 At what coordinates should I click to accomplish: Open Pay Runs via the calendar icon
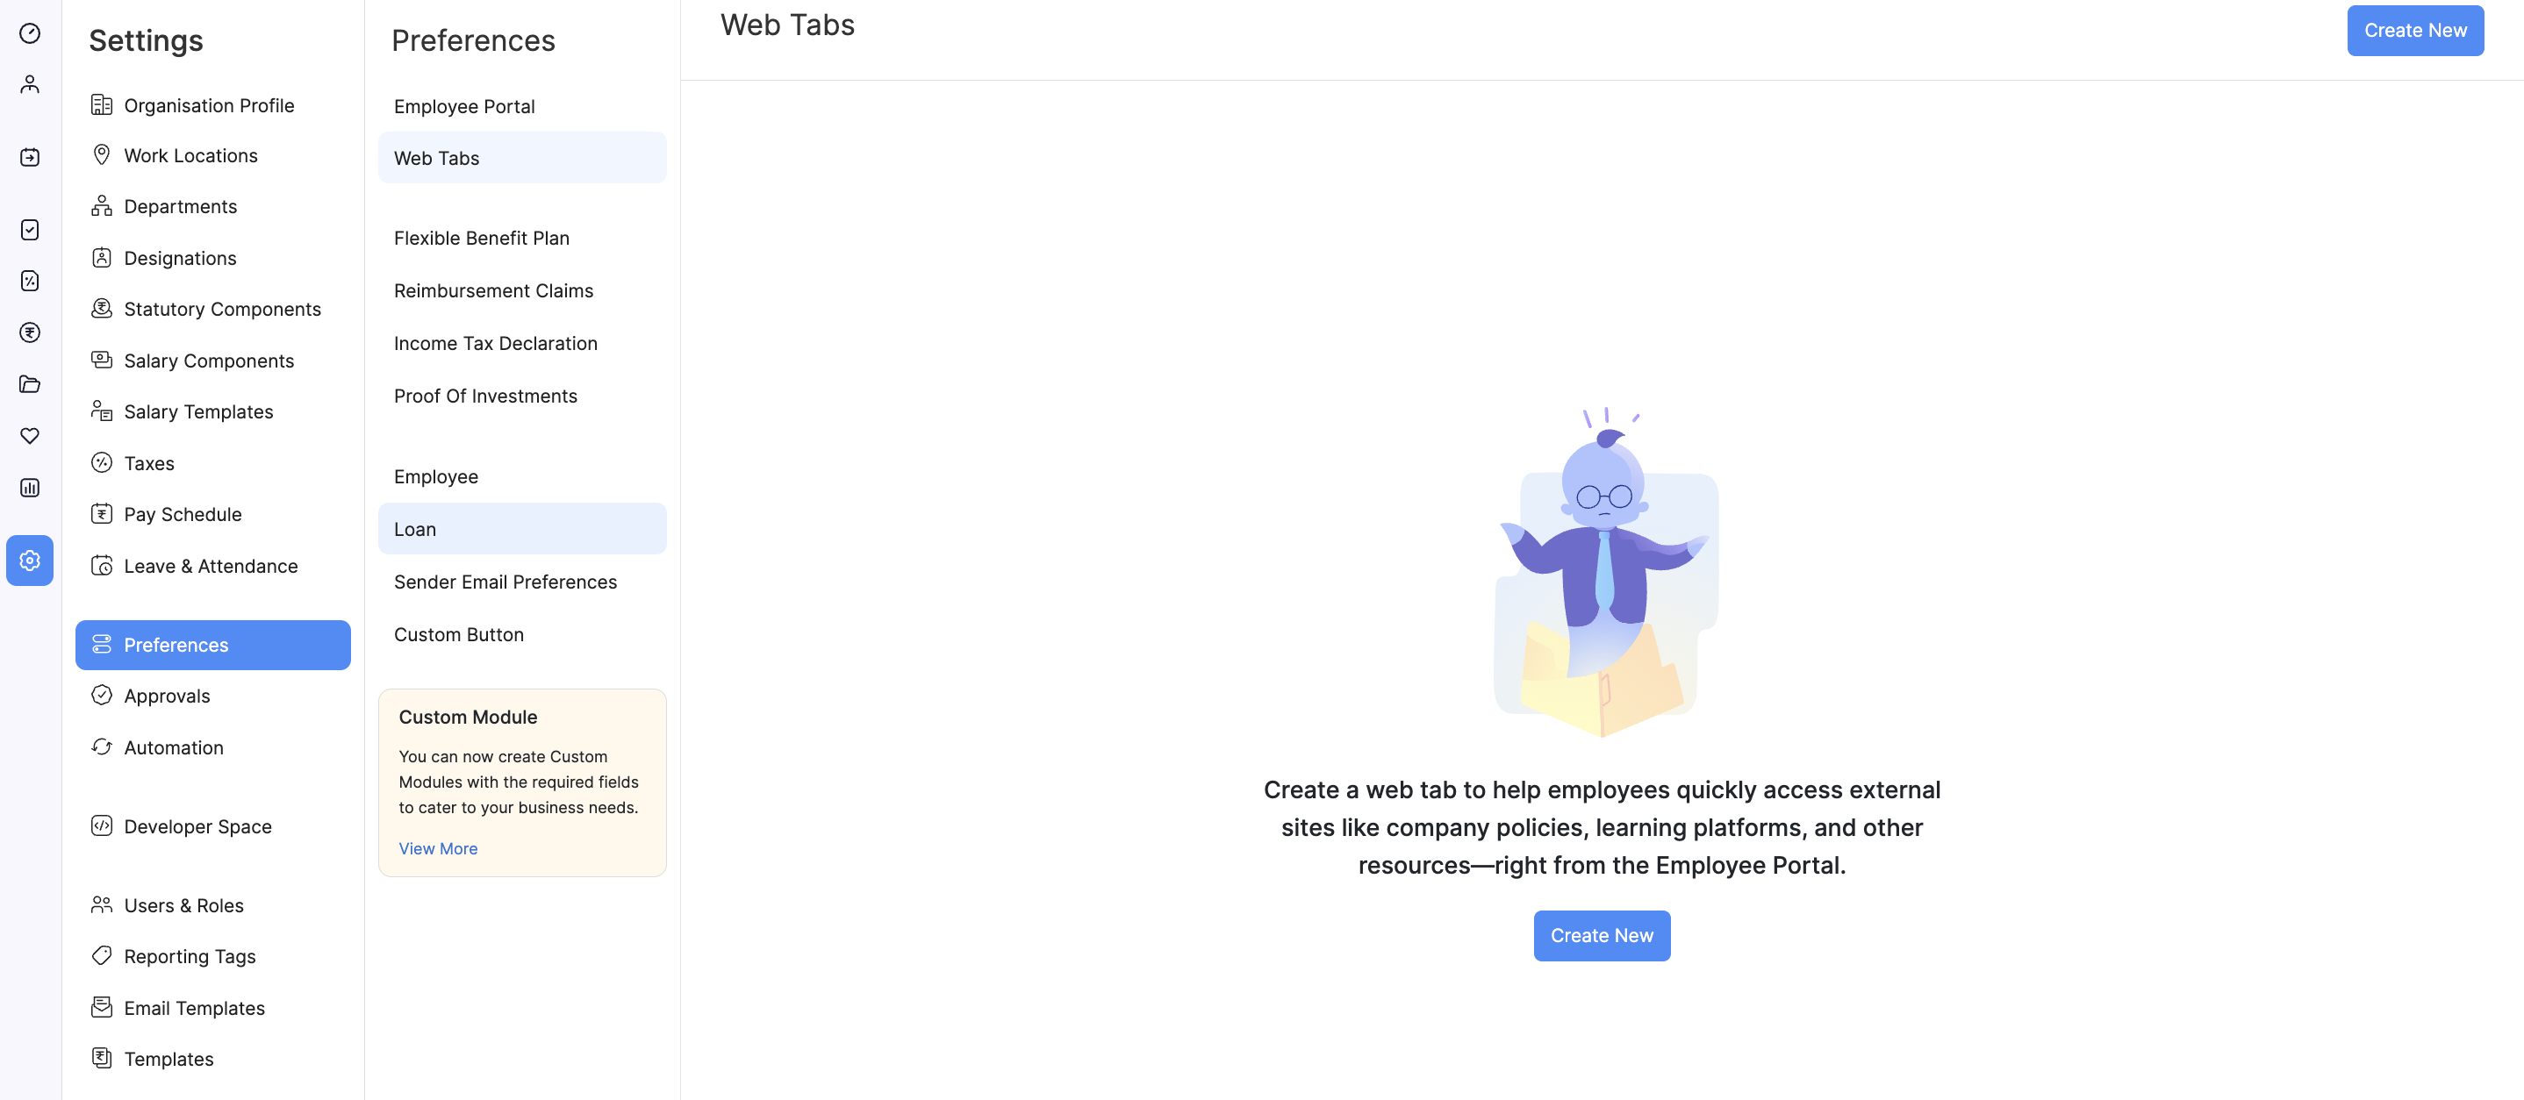click(x=29, y=154)
